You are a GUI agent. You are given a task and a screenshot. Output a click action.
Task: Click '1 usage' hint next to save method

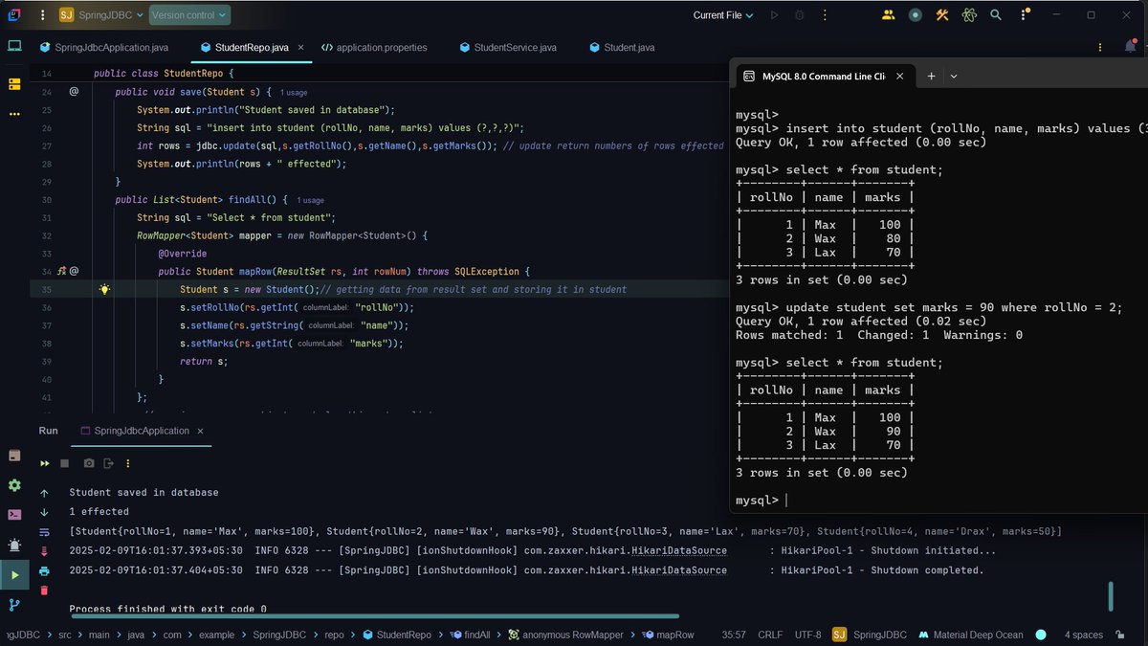point(294,92)
